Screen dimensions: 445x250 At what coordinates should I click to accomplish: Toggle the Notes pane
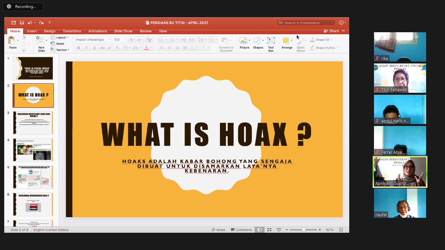pyautogui.click(x=219, y=230)
